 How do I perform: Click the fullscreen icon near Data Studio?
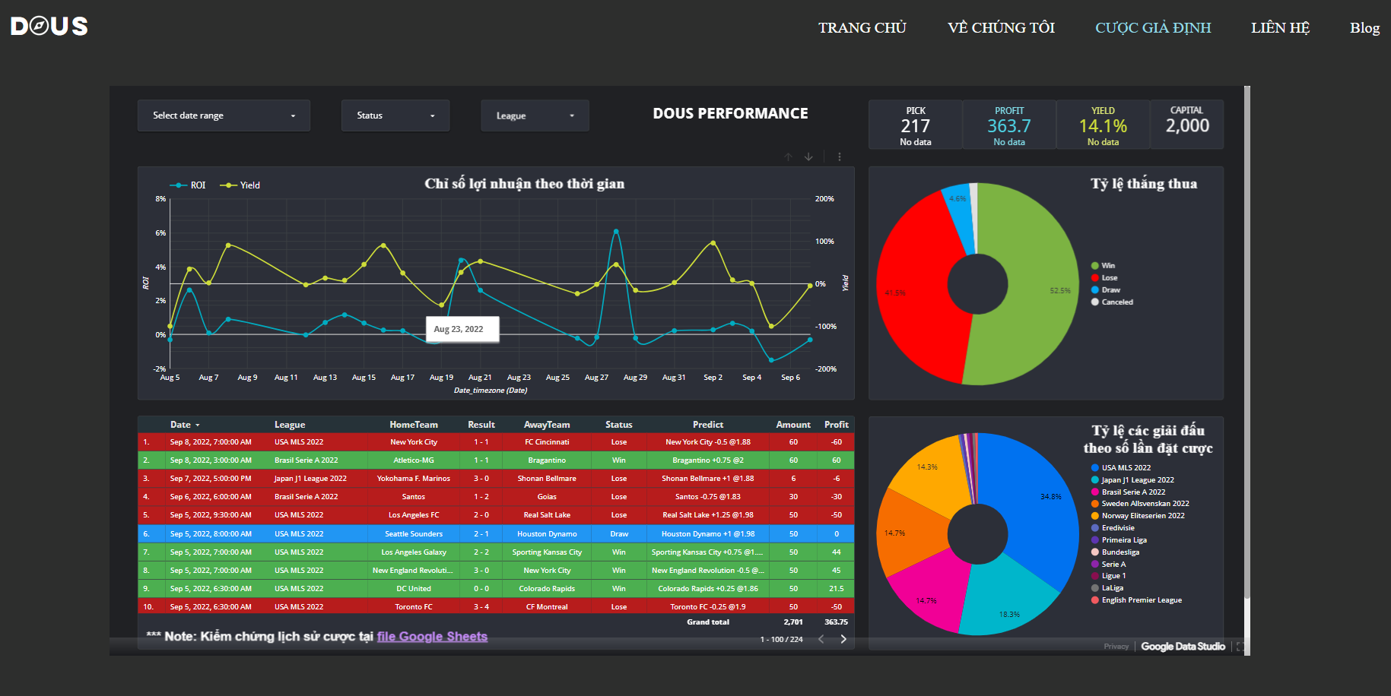pos(1240,647)
